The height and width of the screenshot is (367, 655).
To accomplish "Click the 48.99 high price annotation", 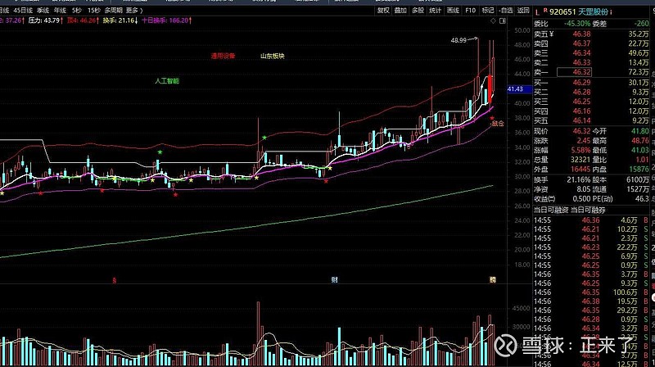I will point(458,40).
